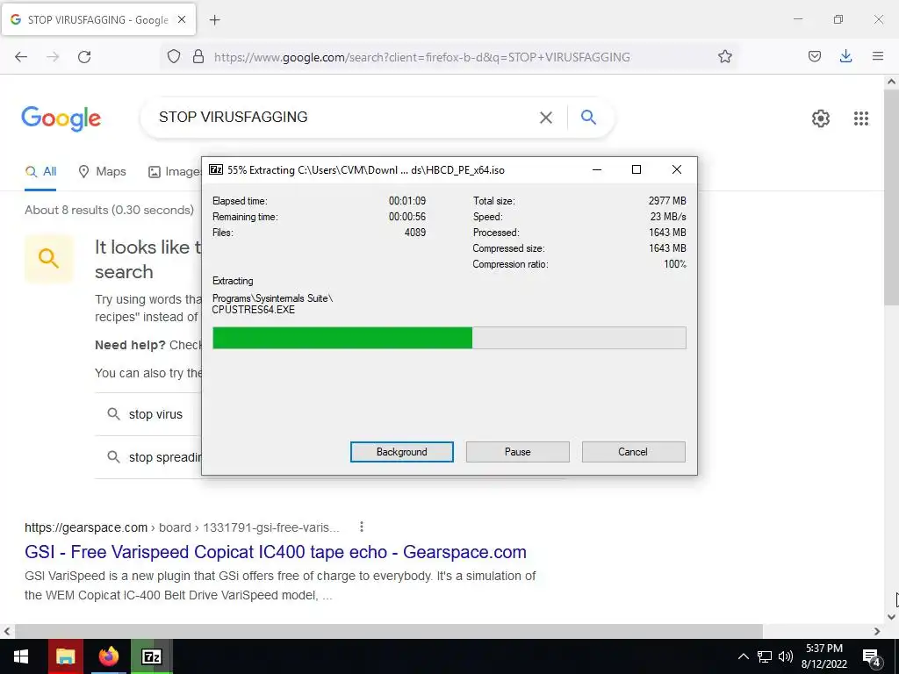Maximize the 7-Zip extraction dialog

point(636,169)
